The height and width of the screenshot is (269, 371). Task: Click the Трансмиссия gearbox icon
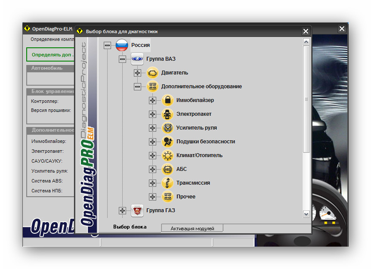167,183
